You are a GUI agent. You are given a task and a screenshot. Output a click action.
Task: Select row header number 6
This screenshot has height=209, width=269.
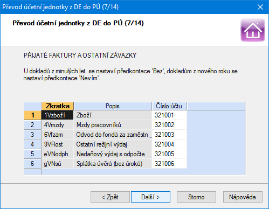pos(32,164)
